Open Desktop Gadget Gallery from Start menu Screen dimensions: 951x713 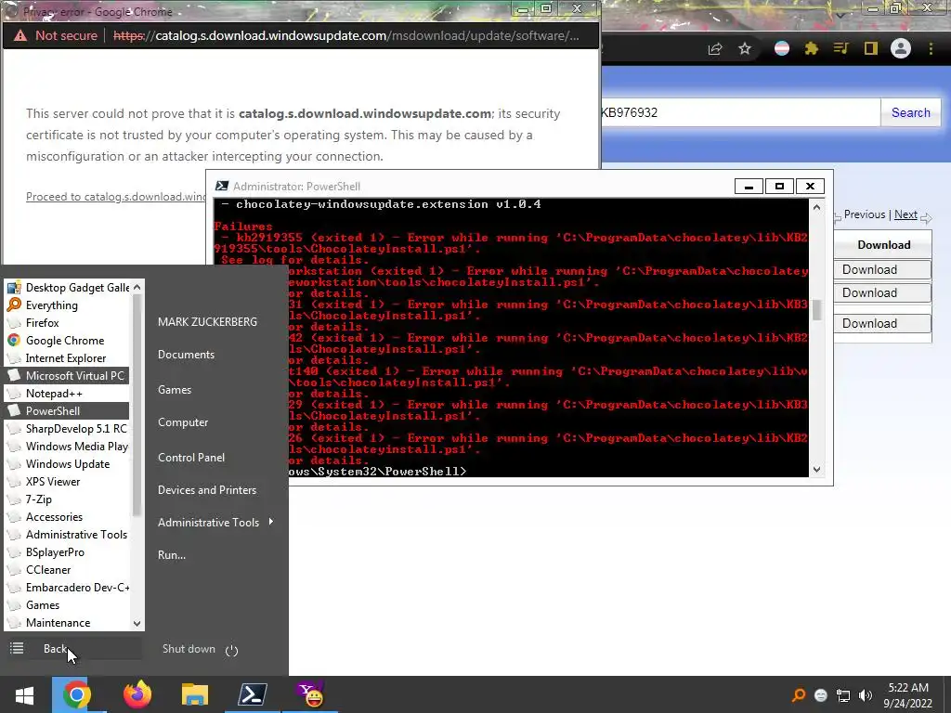pos(68,288)
